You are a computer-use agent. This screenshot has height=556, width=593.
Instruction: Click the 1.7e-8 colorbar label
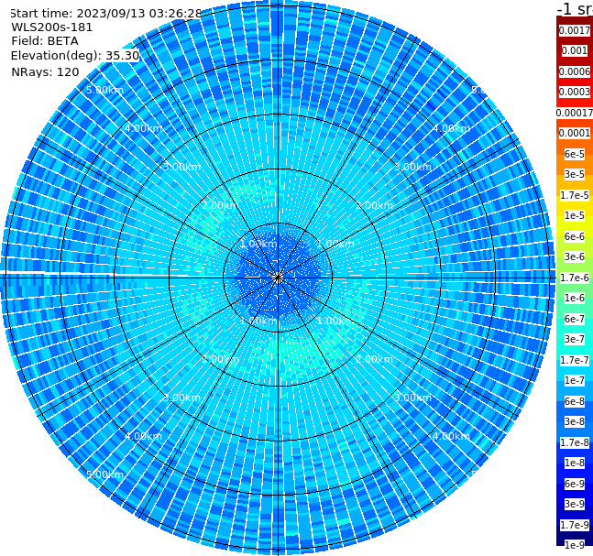(x=575, y=442)
